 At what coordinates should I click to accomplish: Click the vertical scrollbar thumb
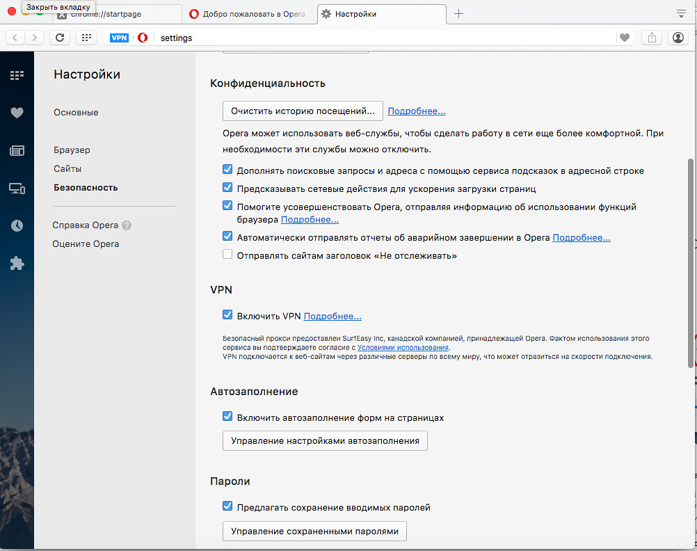coord(690,263)
